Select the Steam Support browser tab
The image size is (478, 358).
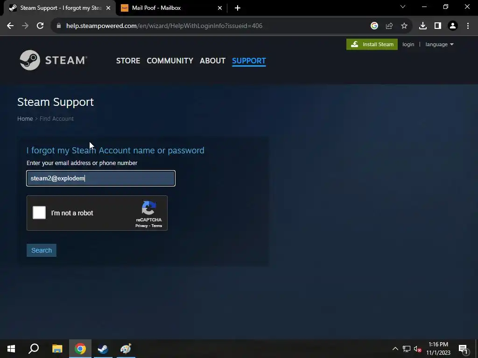pos(60,8)
